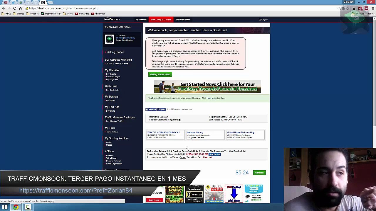Switch to the Twitter browser tab
The width and height of the screenshot is (376, 211).
pyautogui.click(x=13, y=2)
